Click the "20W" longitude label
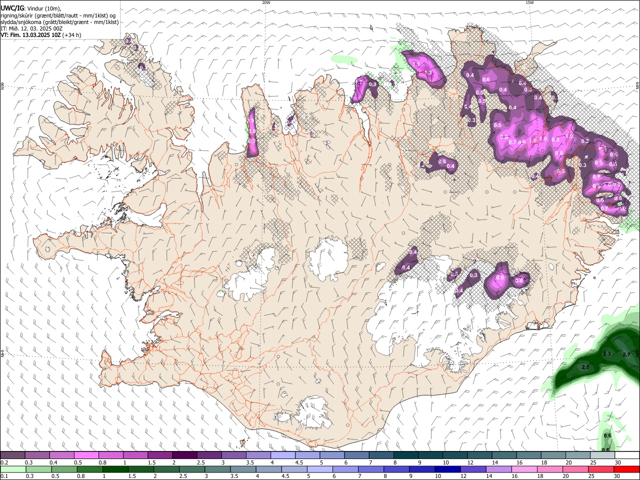 coord(266,2)
